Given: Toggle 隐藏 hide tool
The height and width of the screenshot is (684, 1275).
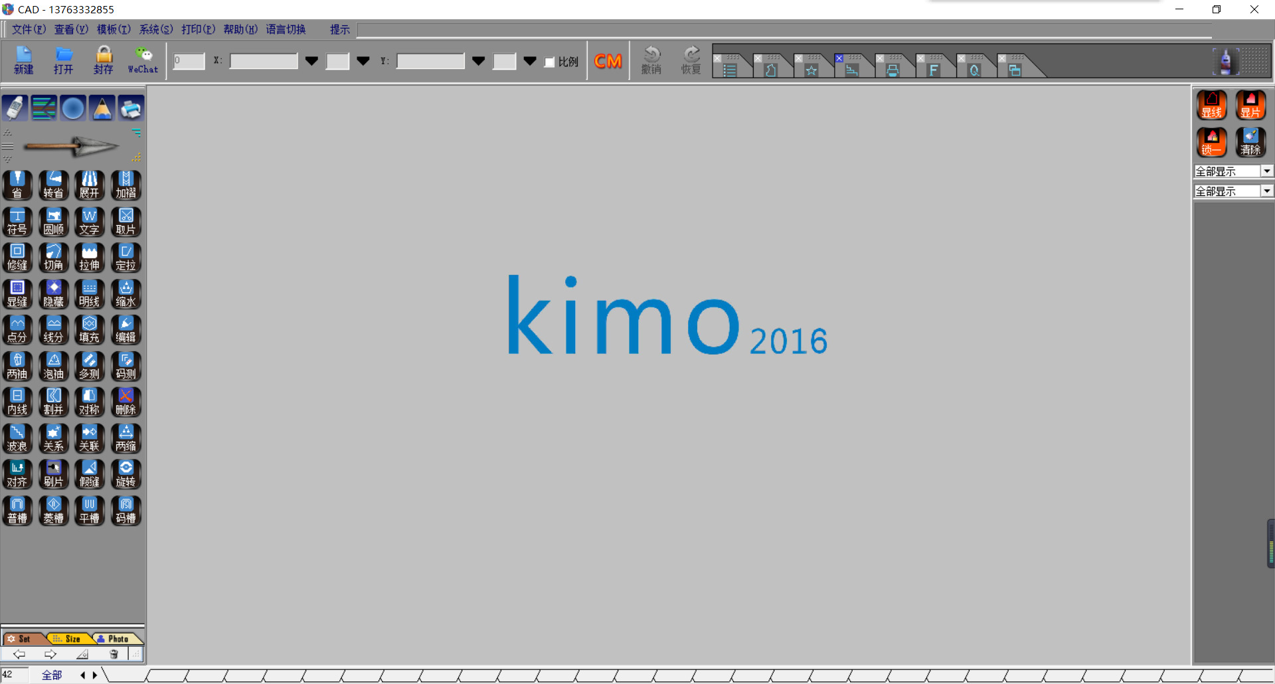Looking at the screenshot, I should tap(54, 294).
